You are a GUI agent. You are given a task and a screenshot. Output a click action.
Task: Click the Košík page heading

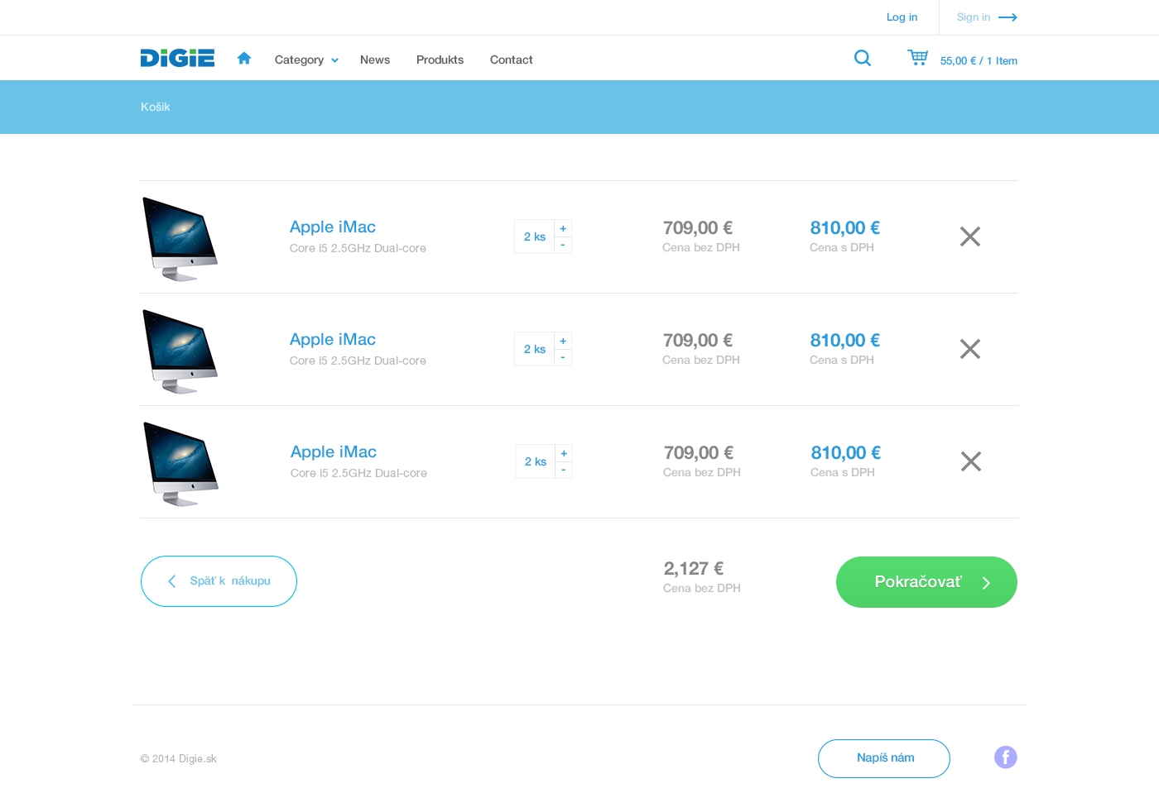pyautogui.click(x=155, y=107)
